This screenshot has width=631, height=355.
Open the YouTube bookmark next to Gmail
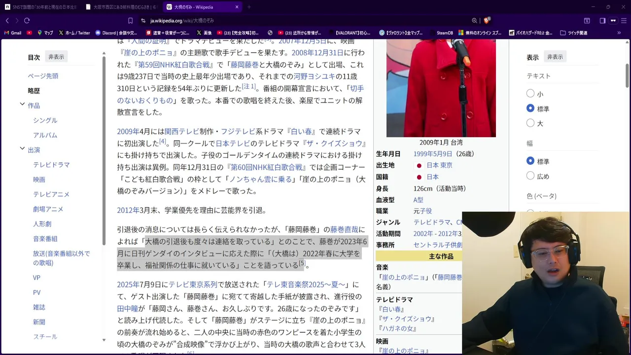click(30, 33)
